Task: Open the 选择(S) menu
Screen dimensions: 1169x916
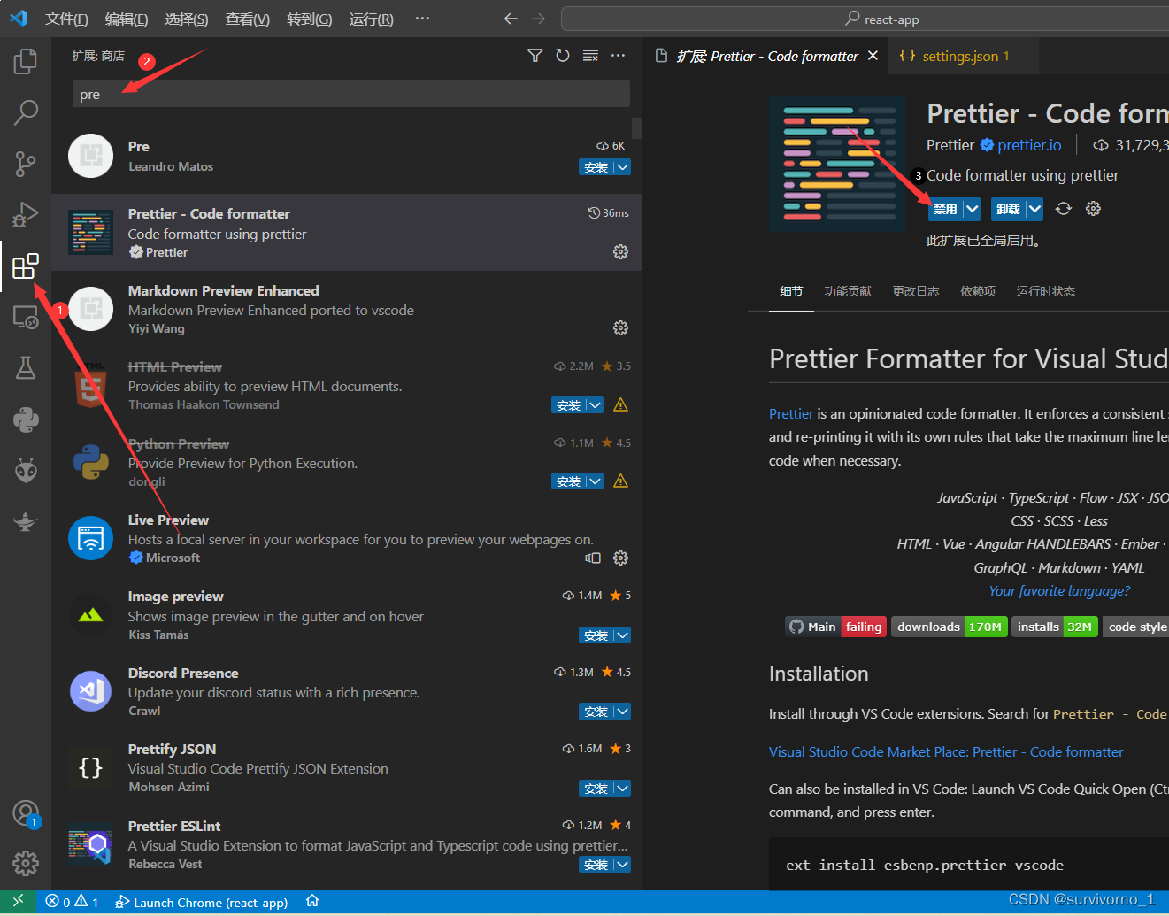Action: [187, 19]
